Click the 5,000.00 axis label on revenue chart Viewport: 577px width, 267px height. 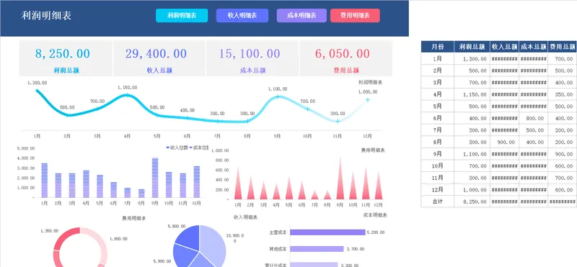26,148
